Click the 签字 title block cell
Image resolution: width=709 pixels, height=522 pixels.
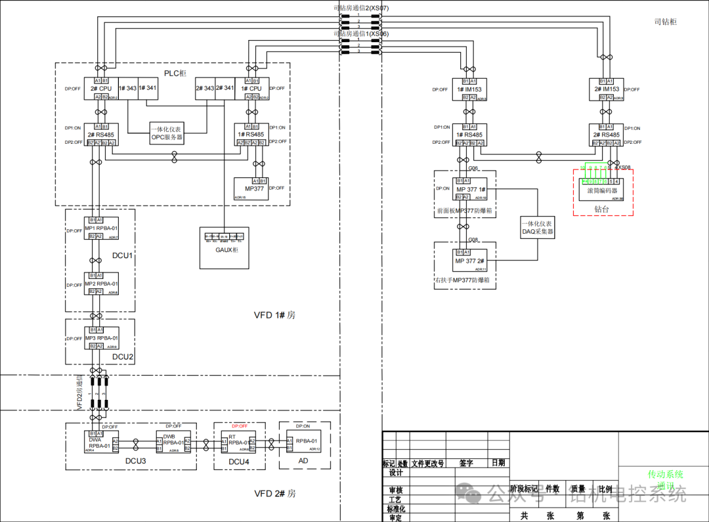coord(466,463)
